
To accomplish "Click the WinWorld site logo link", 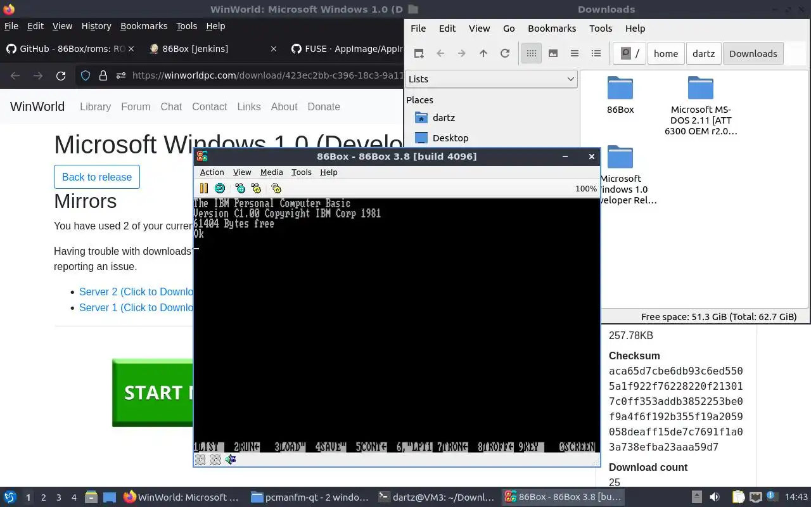I will [37, 106].
